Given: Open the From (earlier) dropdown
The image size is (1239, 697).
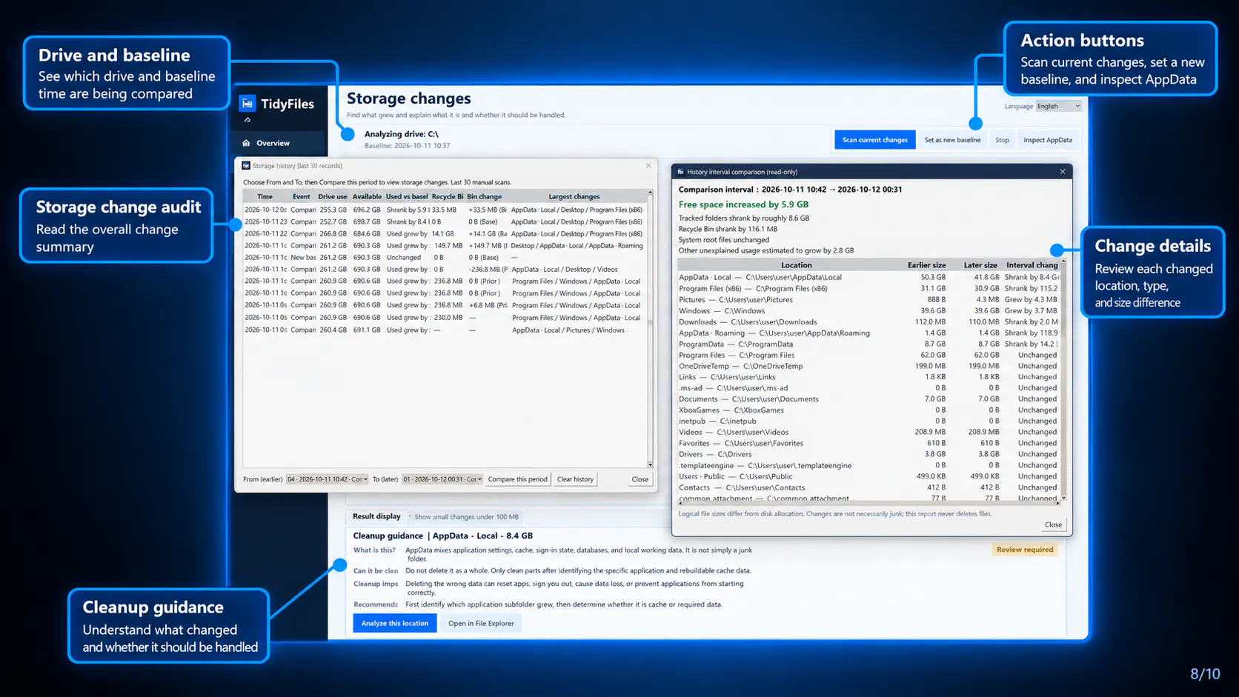Looking at the screenshot, I should [327, 479].
